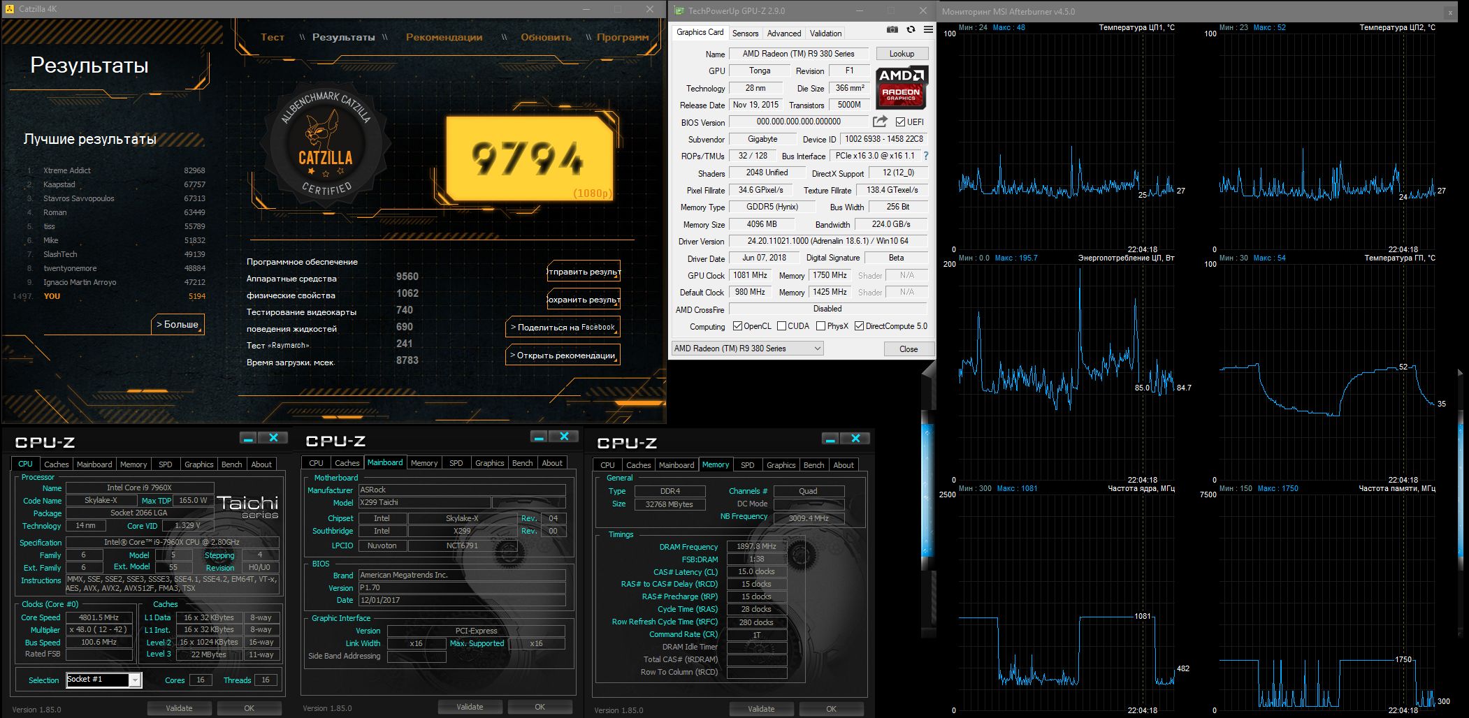Open the Тест tab in Catzilla

(x=273, y=37)
